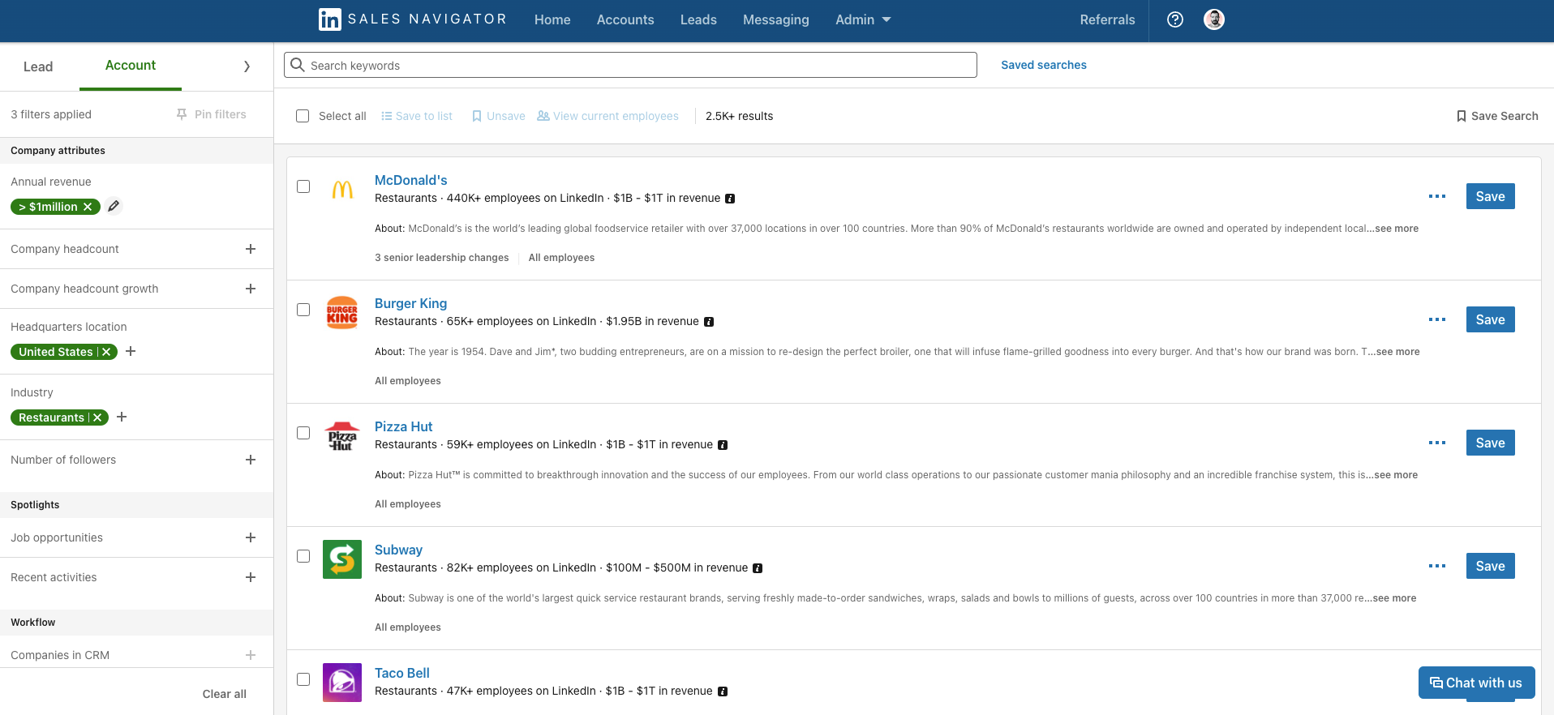
Task: Click McDonald's logo thumbnail
Action: pyautogui.click(x=342, y=190)
